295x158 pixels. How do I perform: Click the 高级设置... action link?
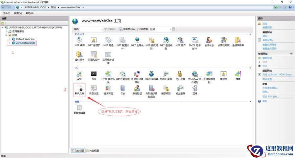(x=268, y=79)
